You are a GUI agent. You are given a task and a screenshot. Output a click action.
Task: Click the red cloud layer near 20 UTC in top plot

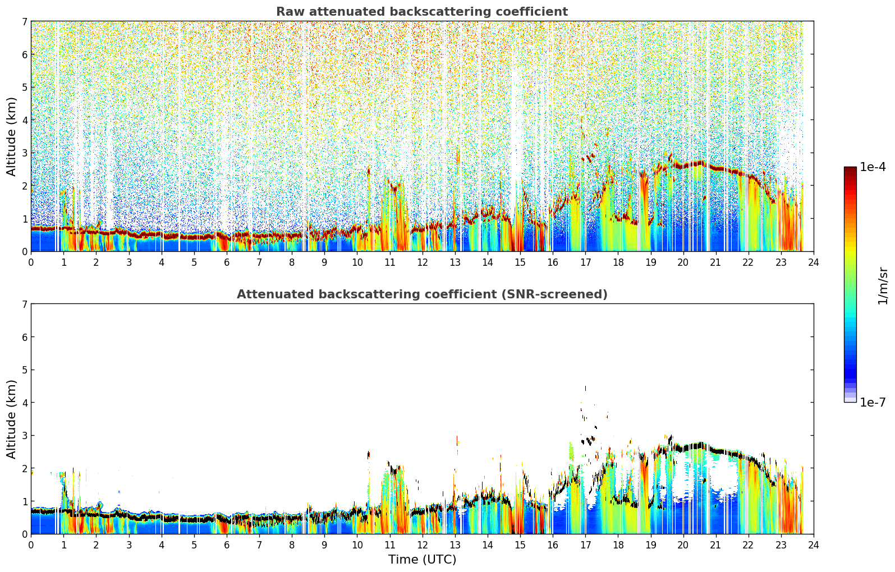[x=683, y=164]
